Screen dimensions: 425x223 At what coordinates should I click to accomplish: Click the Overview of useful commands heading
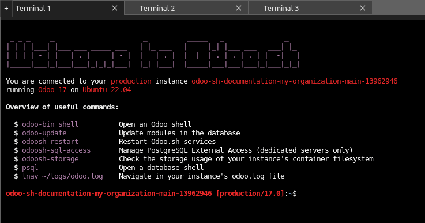click(62, 107)
